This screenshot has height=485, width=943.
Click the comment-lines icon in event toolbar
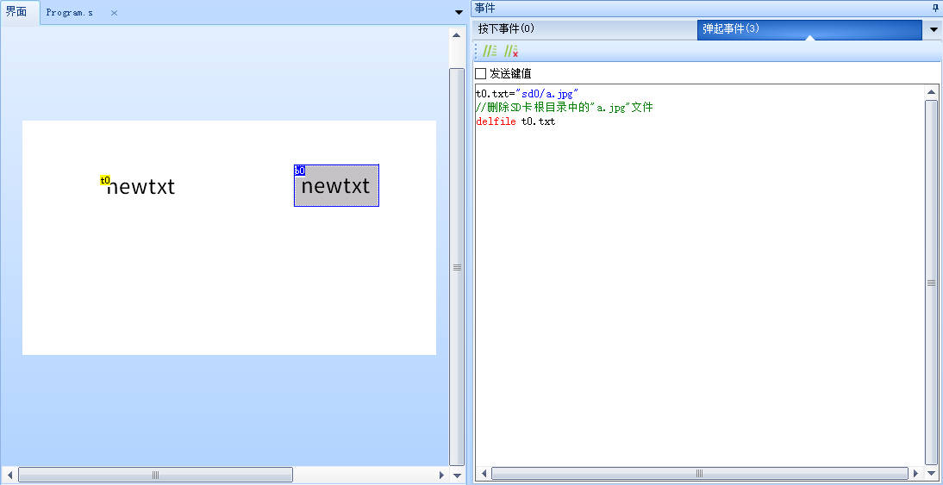490,52
